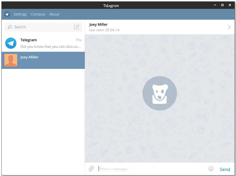The image size is (236, 176).
Task: Expand profile info with header chevron
Action: click(229, 27)
